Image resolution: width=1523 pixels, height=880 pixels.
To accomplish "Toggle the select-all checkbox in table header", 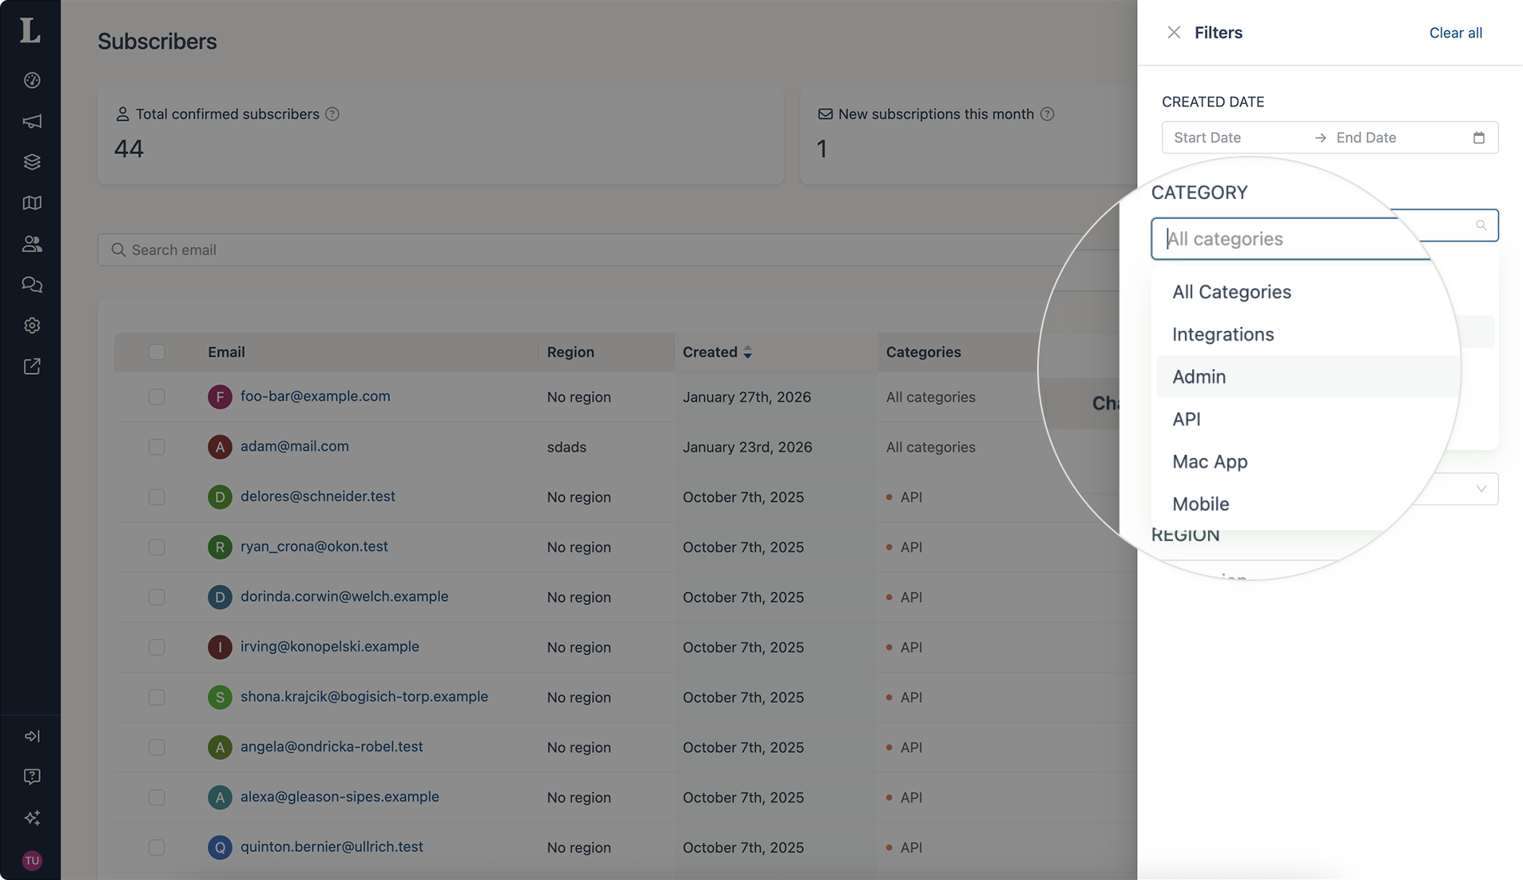I will point(157,352).
